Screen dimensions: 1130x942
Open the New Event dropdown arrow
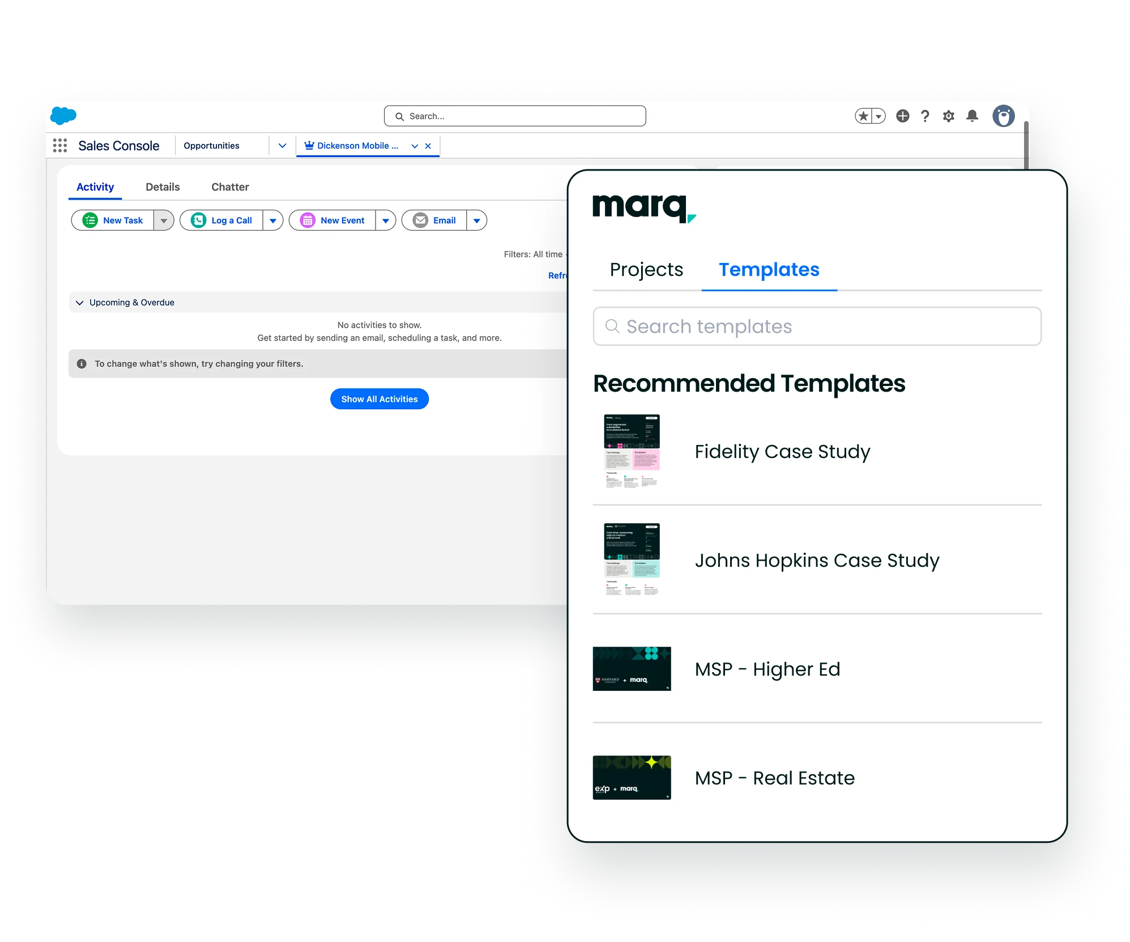pos(386,220)
